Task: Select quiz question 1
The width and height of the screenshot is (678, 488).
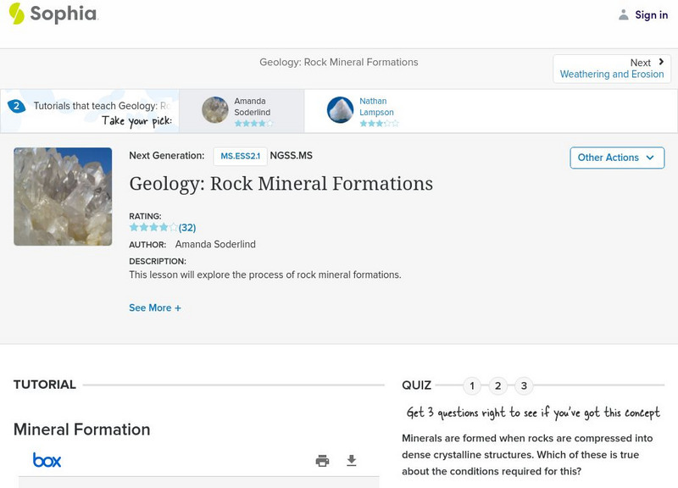Action: 472,386
